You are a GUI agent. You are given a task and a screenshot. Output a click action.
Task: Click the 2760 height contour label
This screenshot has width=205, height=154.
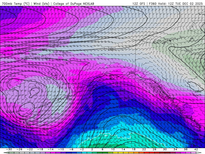point(23,119)
